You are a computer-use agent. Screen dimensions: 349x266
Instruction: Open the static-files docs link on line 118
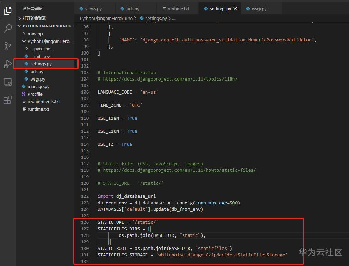pos(179,170)
